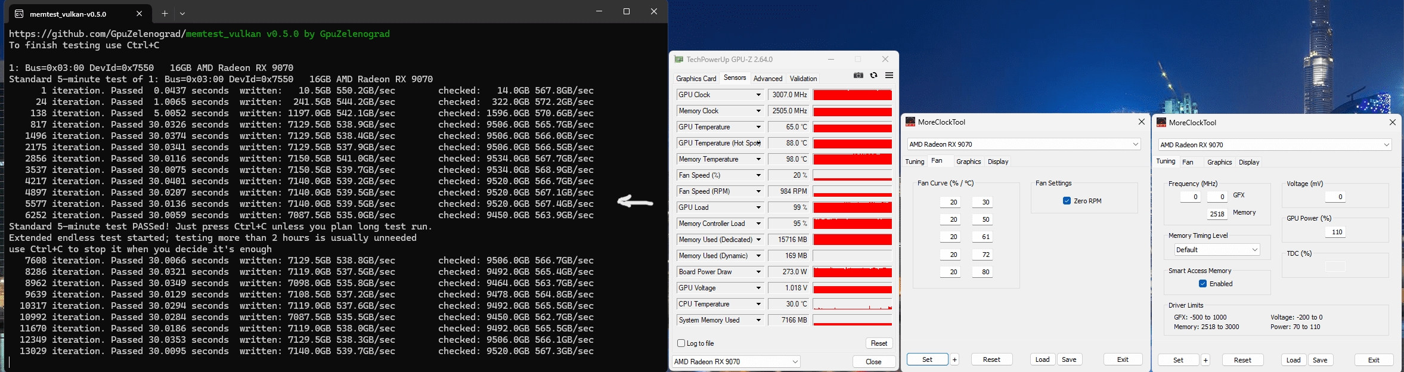Viewport: 1404px width, 372px height.
Task: Click Load in Tuning MoreClockTool window
Action: 1293,360
